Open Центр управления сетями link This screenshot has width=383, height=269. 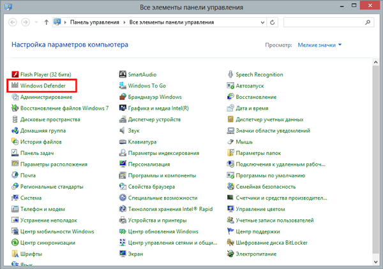tap(172, 243)
